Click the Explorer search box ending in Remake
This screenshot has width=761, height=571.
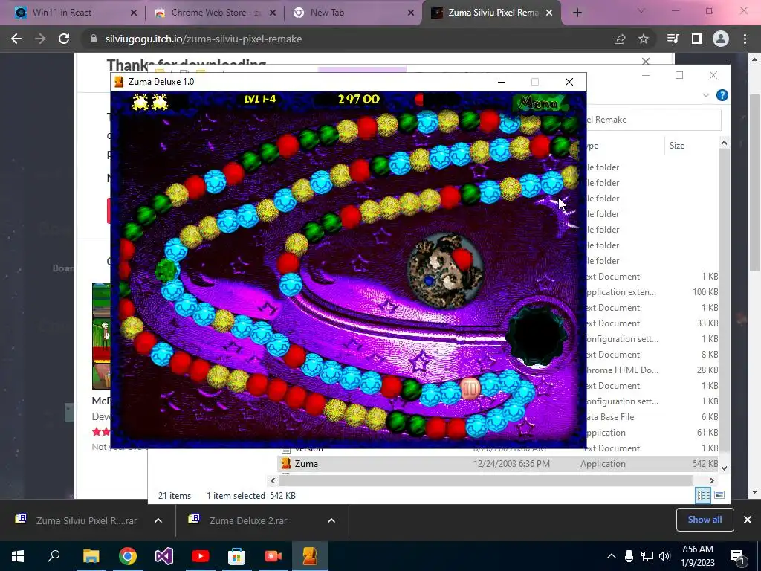click(x=652, y=120)
